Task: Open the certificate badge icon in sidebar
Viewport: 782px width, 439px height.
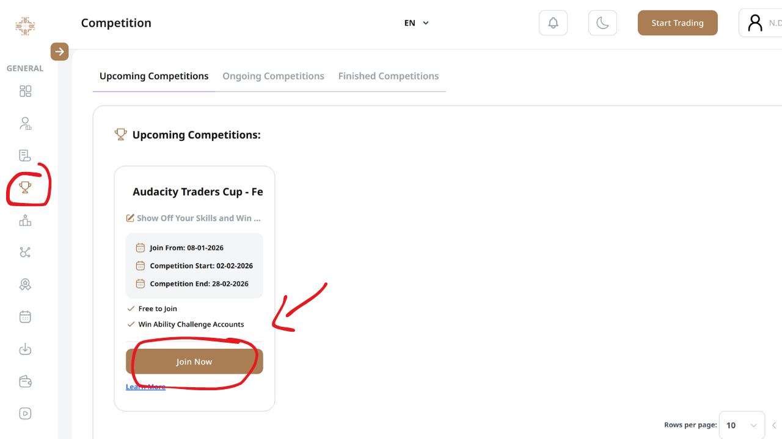Action: click(x=25, y=284)
